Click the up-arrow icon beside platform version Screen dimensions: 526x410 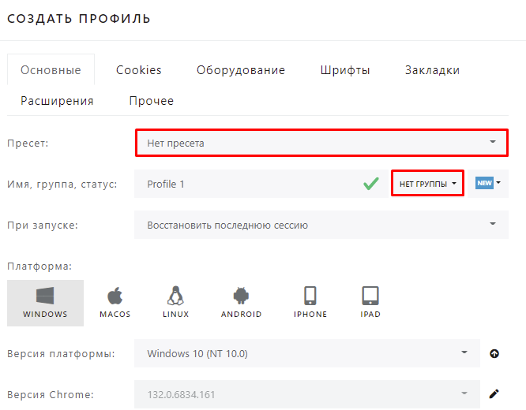click(x=494, y=353)
